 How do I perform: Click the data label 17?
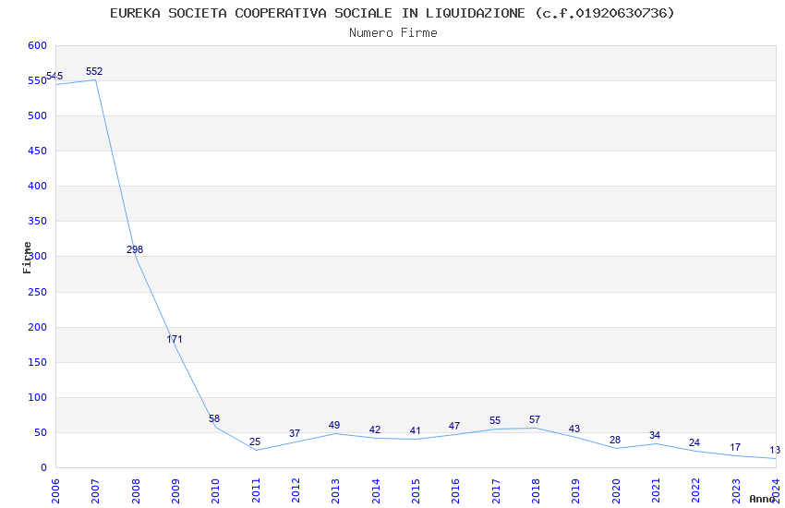(x=735, y=447)
